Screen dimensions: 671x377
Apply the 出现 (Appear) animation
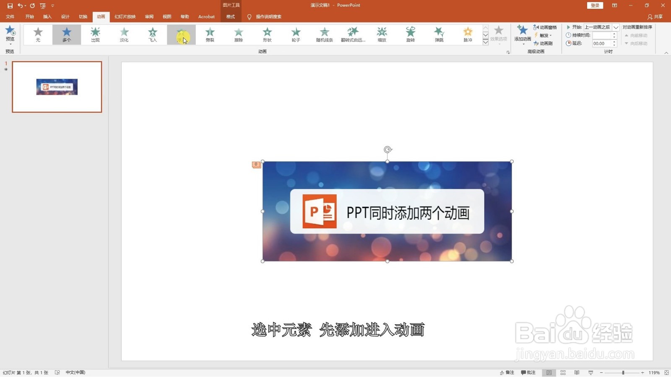tap(95, 34)
